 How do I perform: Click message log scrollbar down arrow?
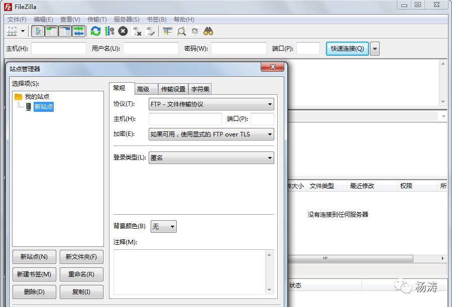443,102
